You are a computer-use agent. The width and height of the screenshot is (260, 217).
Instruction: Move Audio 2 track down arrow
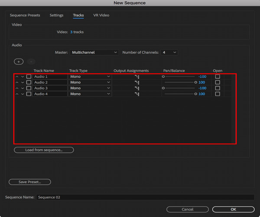pos(23,82)
